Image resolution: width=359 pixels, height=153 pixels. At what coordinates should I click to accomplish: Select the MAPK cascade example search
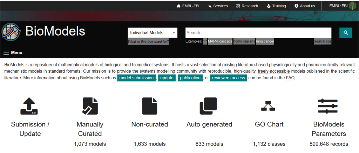pyautogui.click(x=220, y=42)
